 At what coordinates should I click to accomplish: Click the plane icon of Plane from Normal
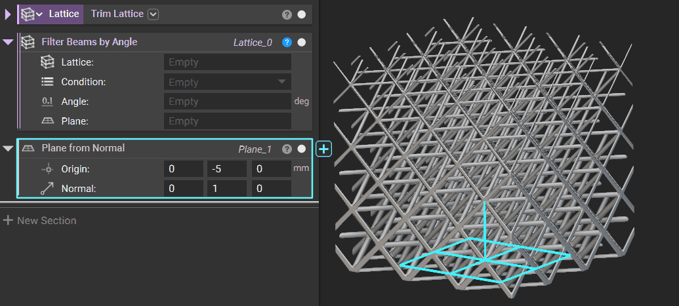point(28,149)
